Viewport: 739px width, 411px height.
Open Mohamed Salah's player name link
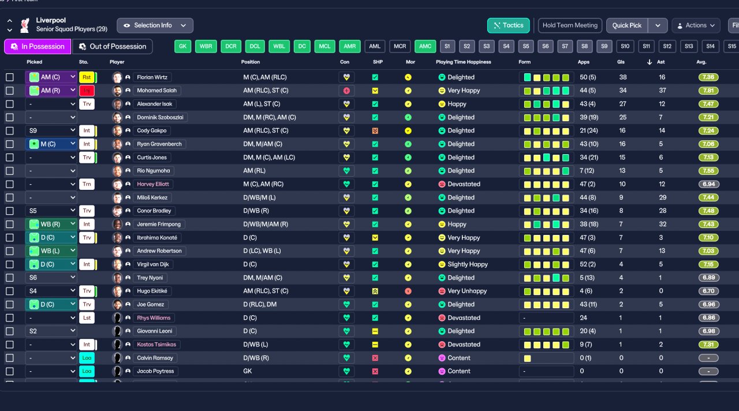point(157,91)
